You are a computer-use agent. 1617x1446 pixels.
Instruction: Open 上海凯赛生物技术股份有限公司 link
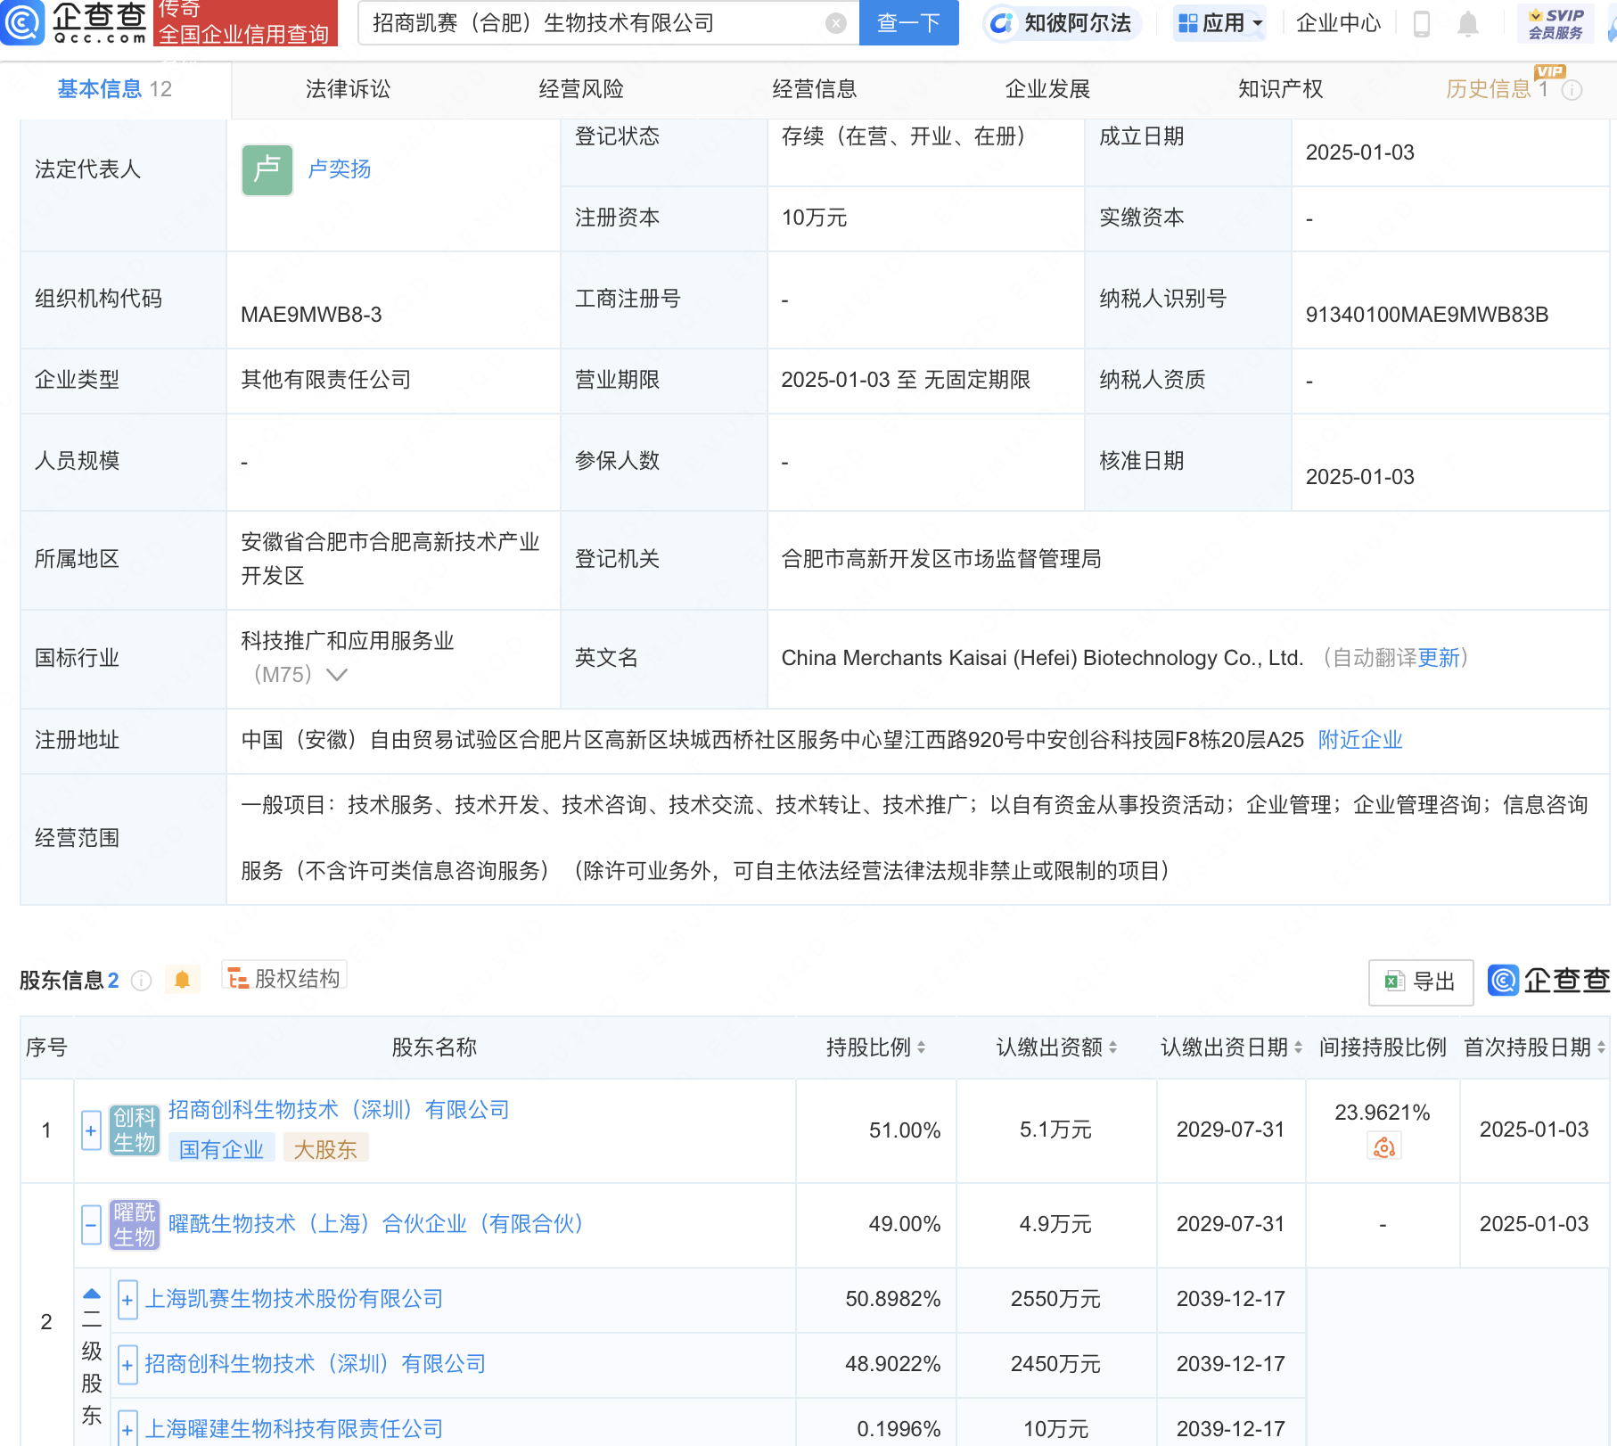pos(294,1300)
